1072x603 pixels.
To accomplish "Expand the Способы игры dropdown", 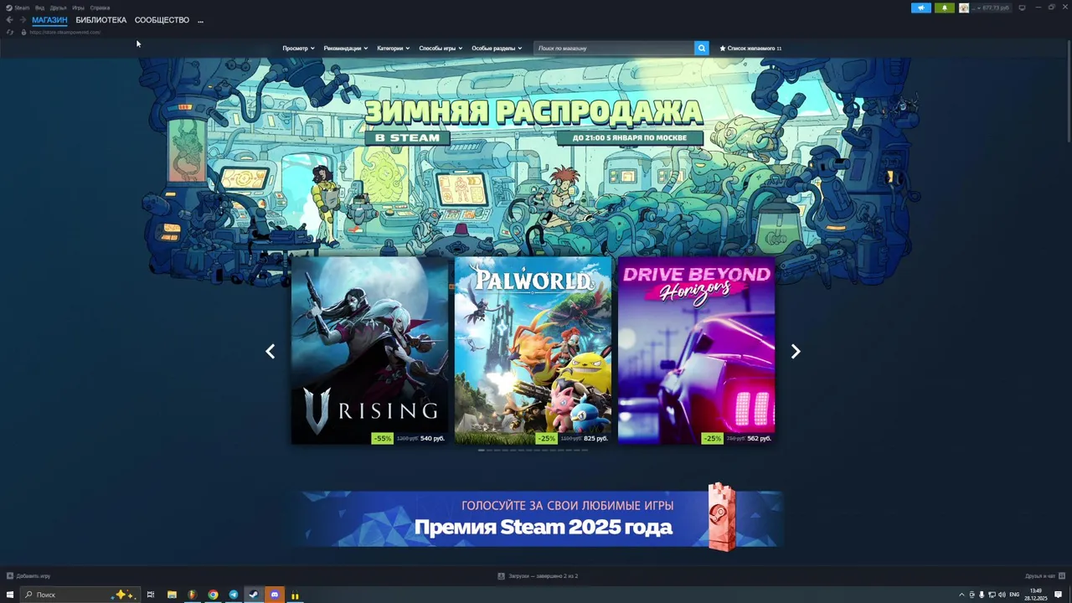I will (441, 49).
